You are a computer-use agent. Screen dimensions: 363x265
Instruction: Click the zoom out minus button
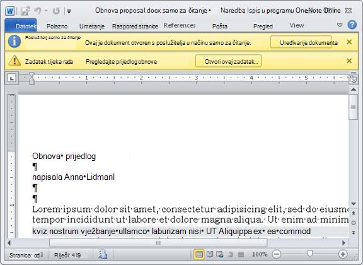tap(277, 254)
